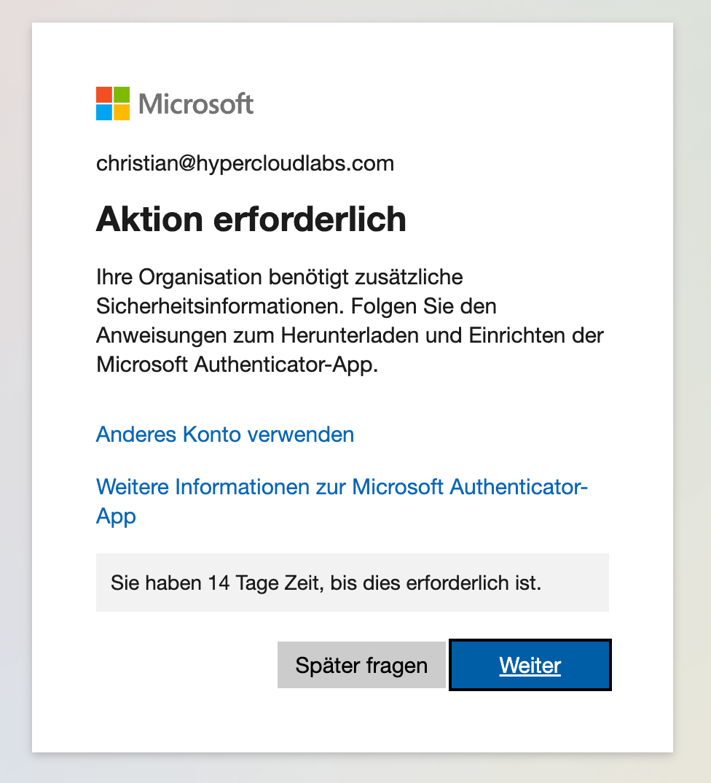The image size is (711, 783).
Task: Click the gradient background outside the dialog
Action: (x=15, y=394)
